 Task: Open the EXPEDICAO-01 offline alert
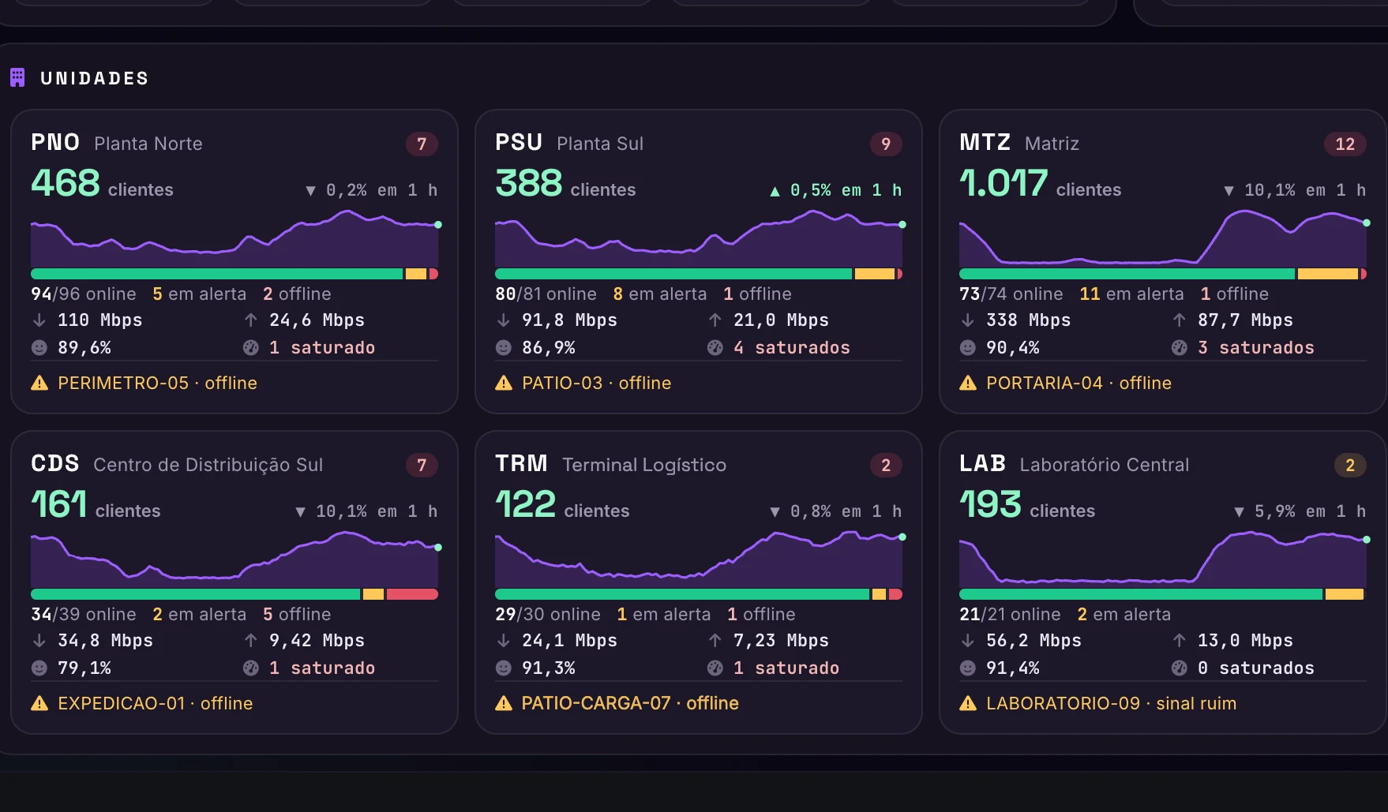pos(155,703)
